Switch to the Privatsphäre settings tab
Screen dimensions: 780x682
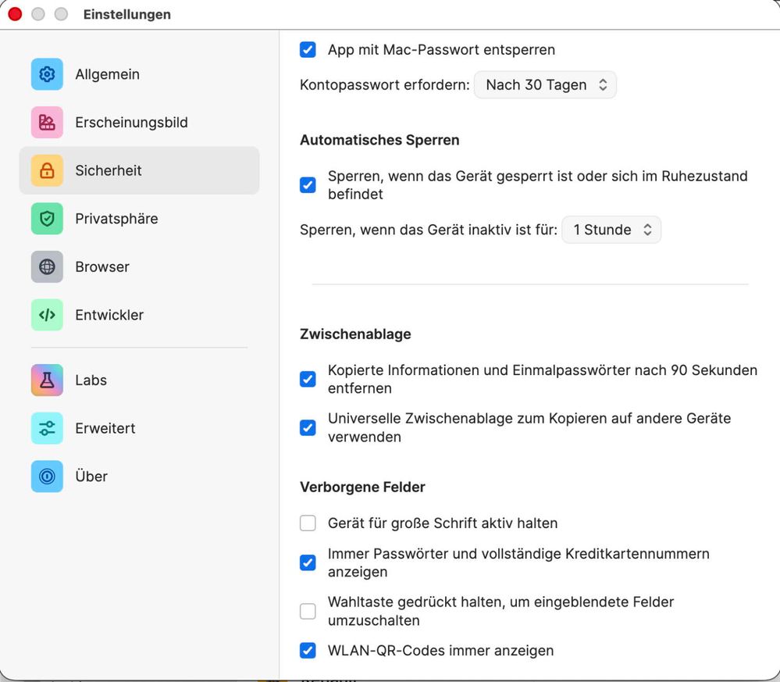tap(116, 219)
